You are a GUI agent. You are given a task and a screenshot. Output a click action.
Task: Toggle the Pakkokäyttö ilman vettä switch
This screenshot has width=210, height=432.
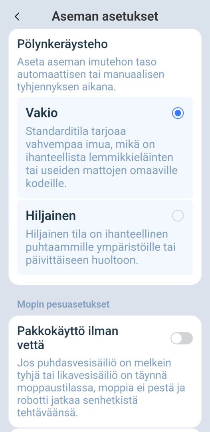click(x=181, y=338)
